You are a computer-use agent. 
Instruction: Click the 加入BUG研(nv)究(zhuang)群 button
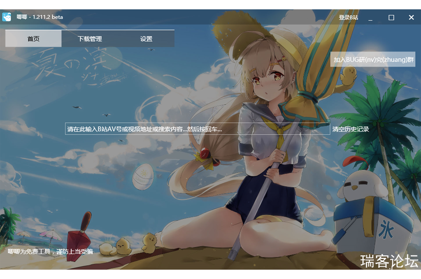(373, 59)
